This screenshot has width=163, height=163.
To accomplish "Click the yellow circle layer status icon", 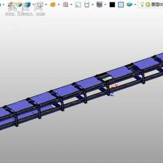I will 148,4.
